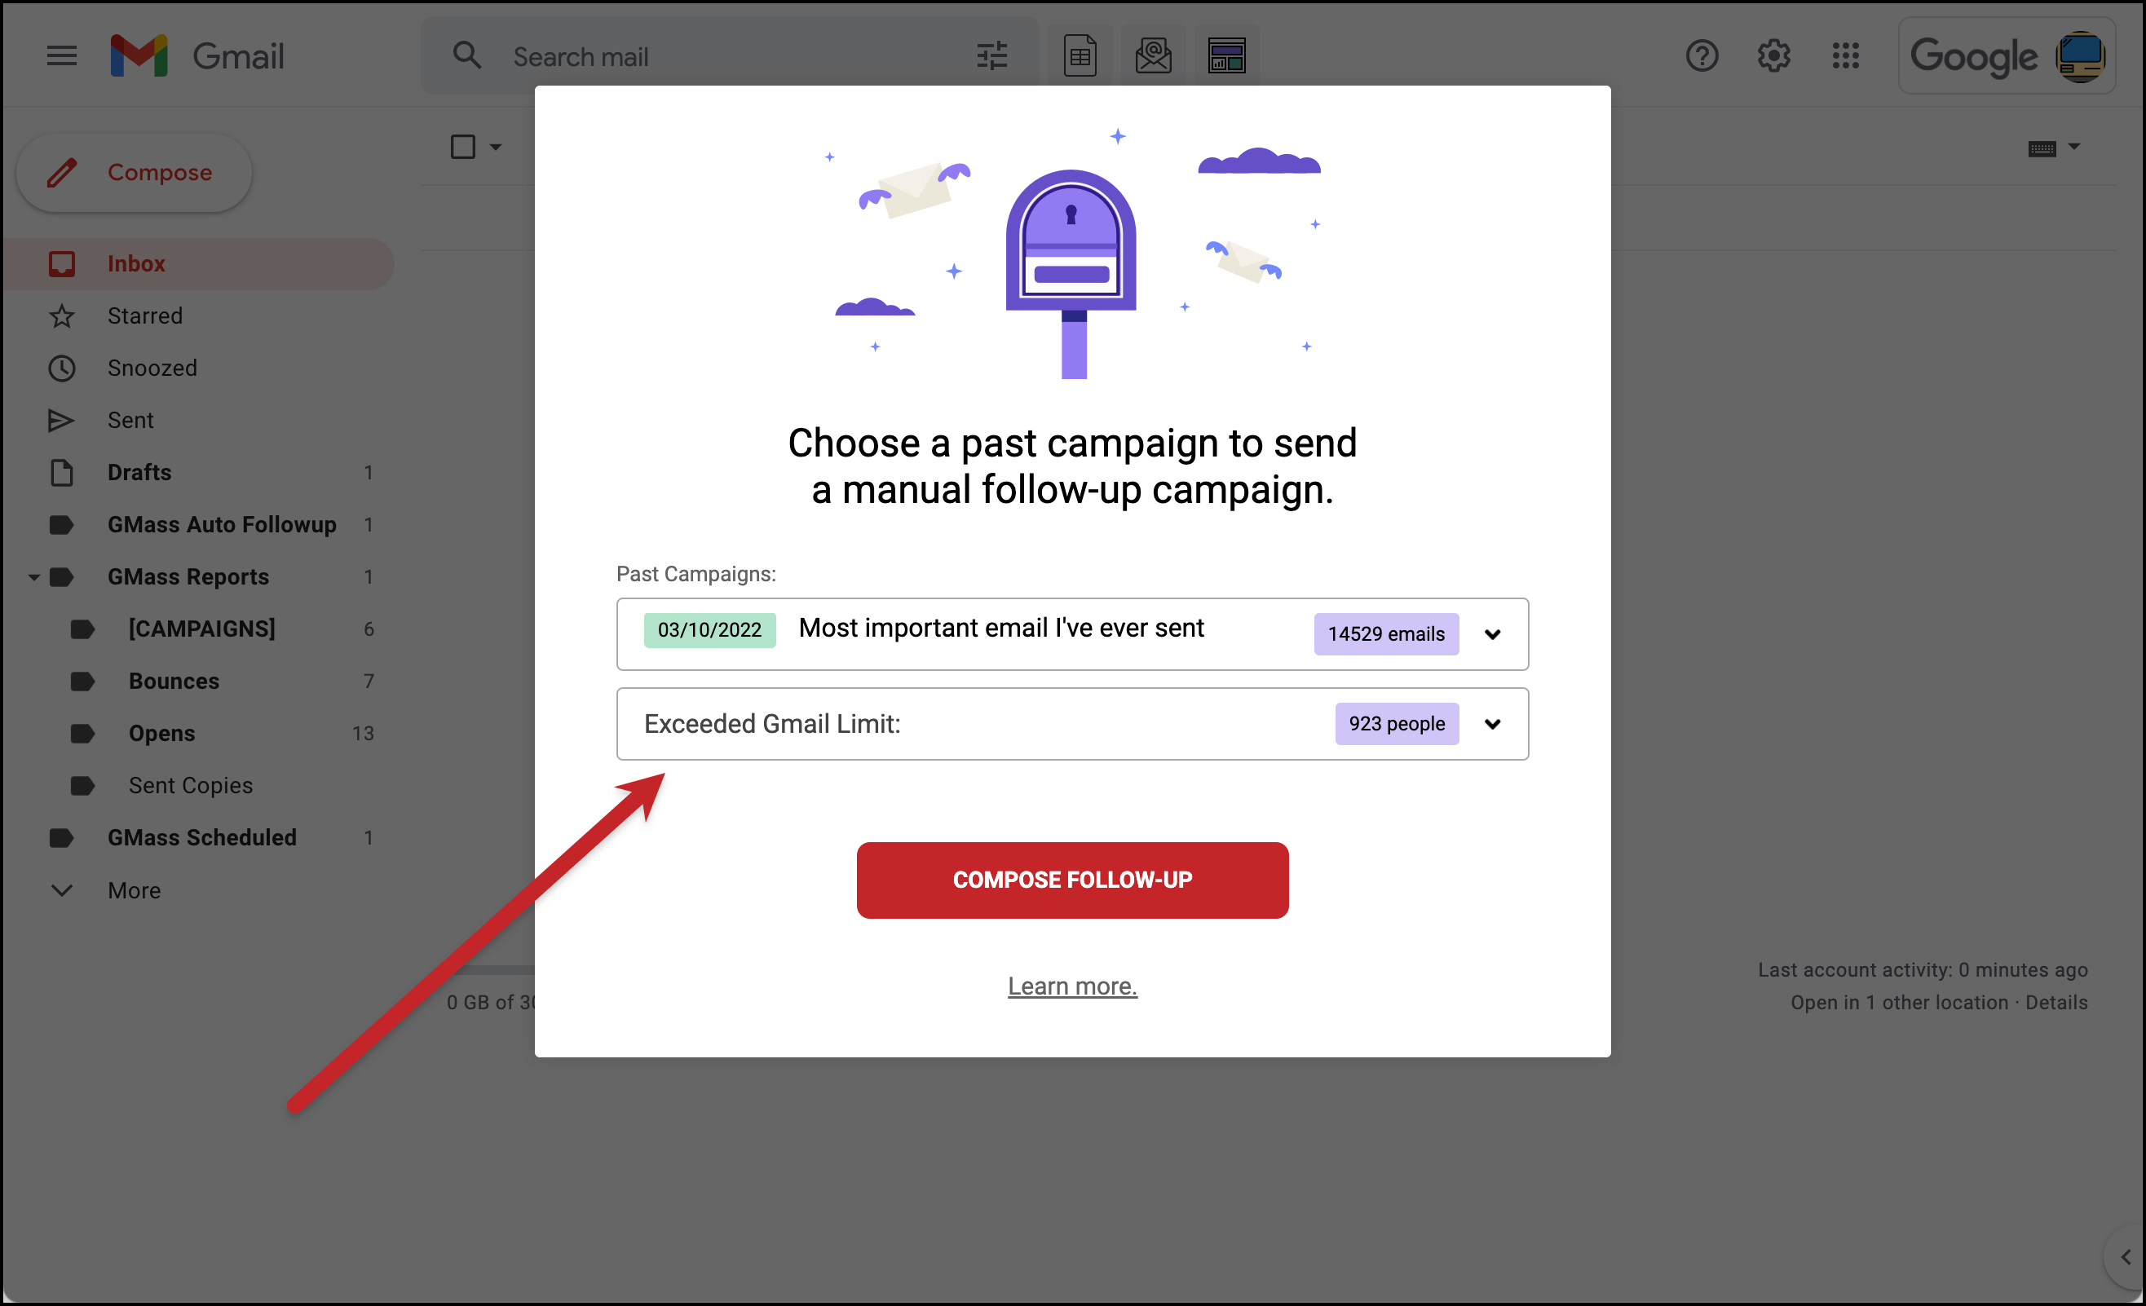Toggle the Starred label in sidebar

pyautogui.click(x=144, y=314)
